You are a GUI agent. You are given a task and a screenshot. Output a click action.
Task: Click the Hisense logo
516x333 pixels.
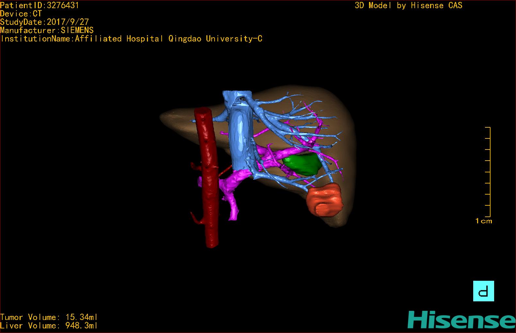[461, 320]
